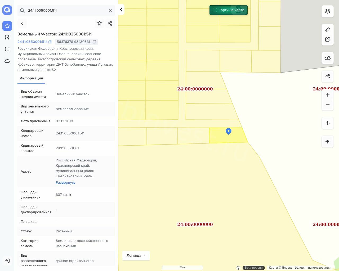339x271 pixels.
Task: Clear the search field text
Action: click(x=110, y=11)
